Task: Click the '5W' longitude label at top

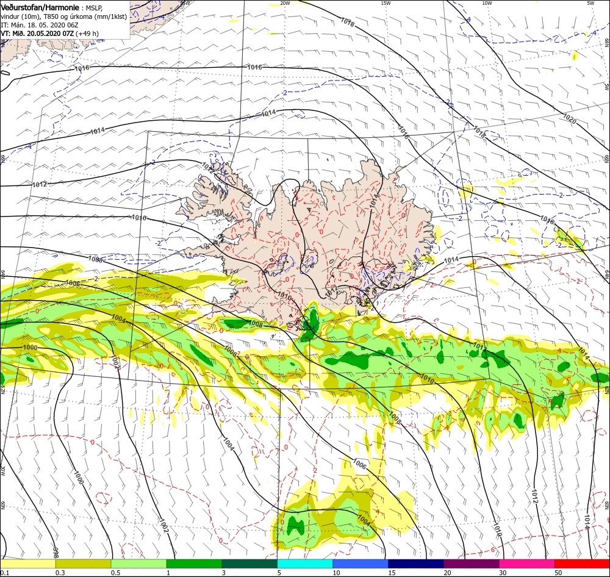Action: [x=590, y=3]
